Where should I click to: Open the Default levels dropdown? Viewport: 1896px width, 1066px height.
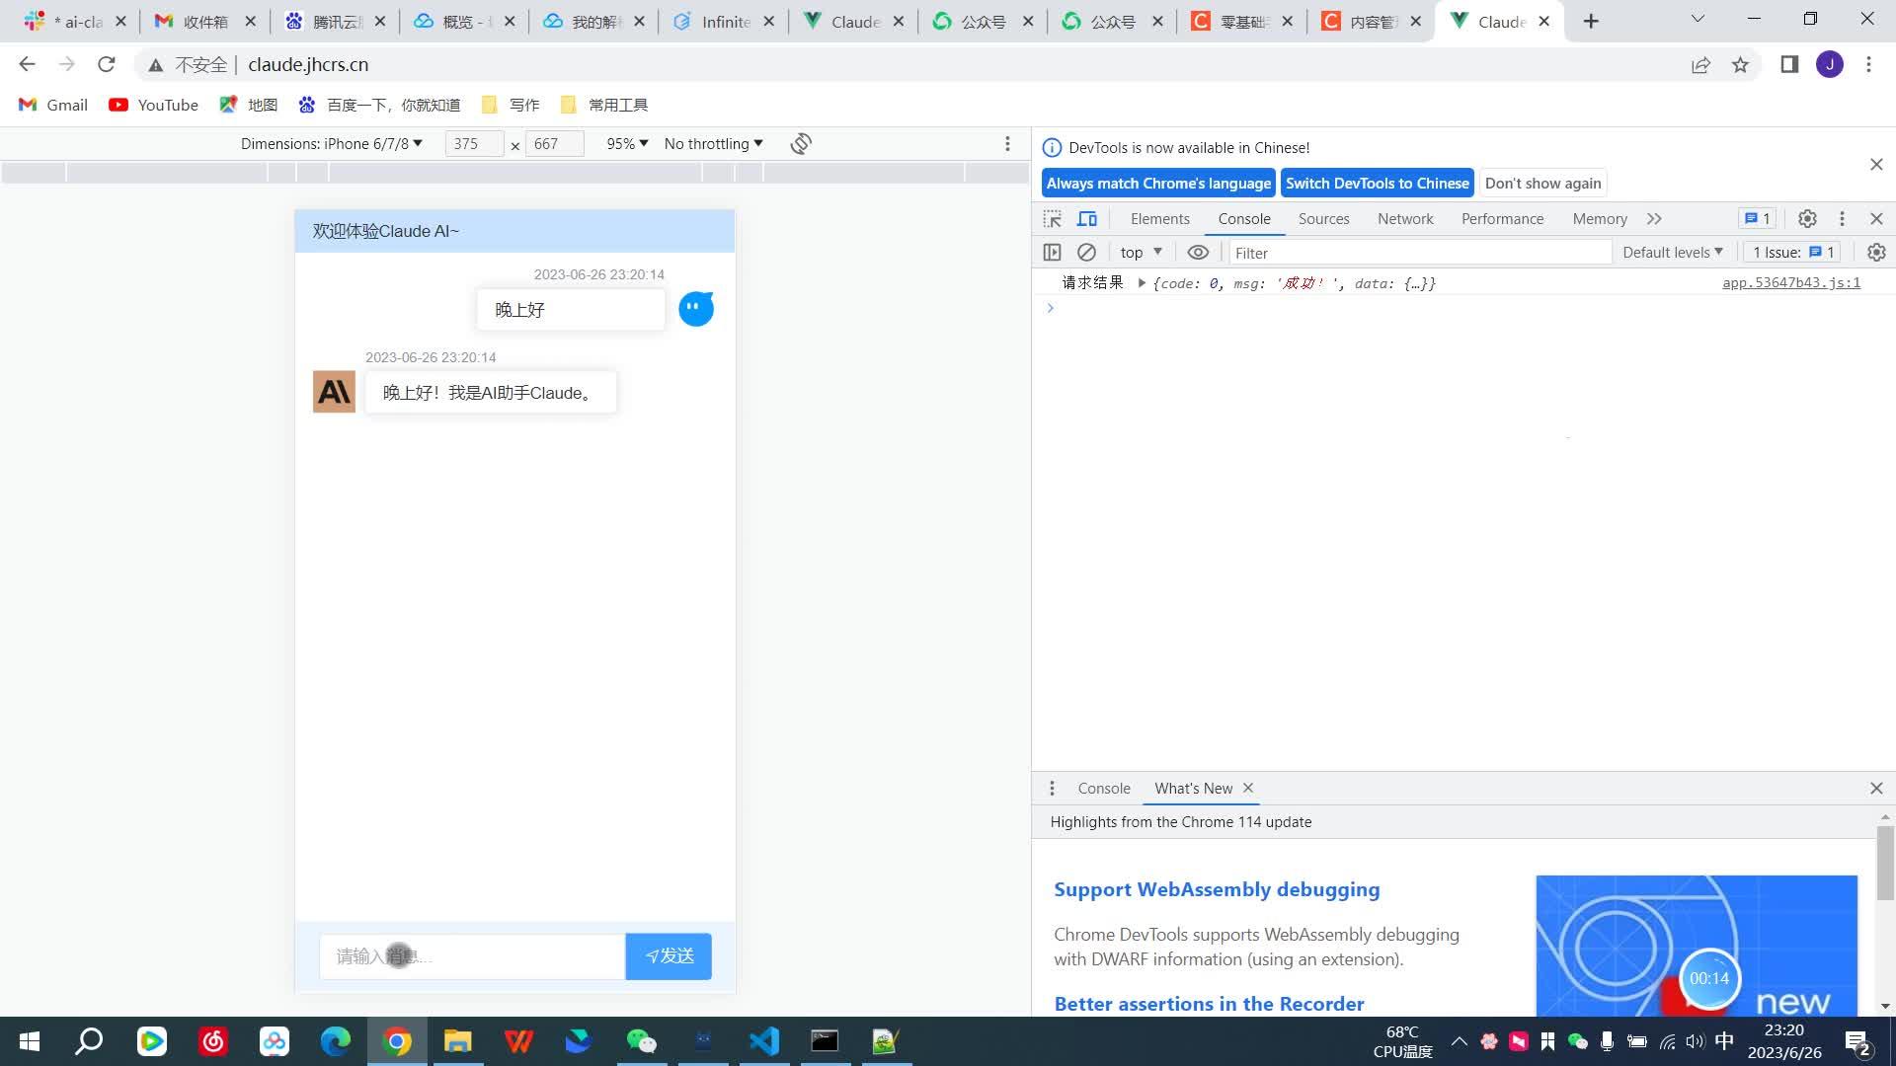pos(1672,253)
